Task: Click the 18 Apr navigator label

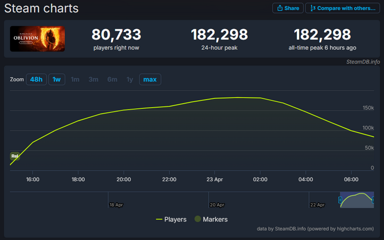Action: (116, 204)
